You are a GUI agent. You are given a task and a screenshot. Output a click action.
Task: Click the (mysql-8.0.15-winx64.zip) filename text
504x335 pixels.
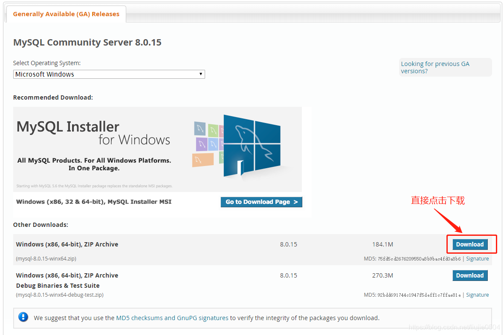coord(46,259)
